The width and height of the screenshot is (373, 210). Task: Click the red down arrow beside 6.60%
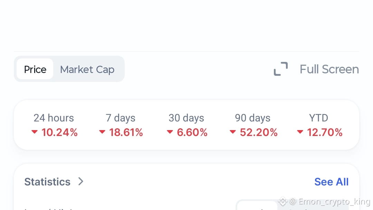[170, 132]
